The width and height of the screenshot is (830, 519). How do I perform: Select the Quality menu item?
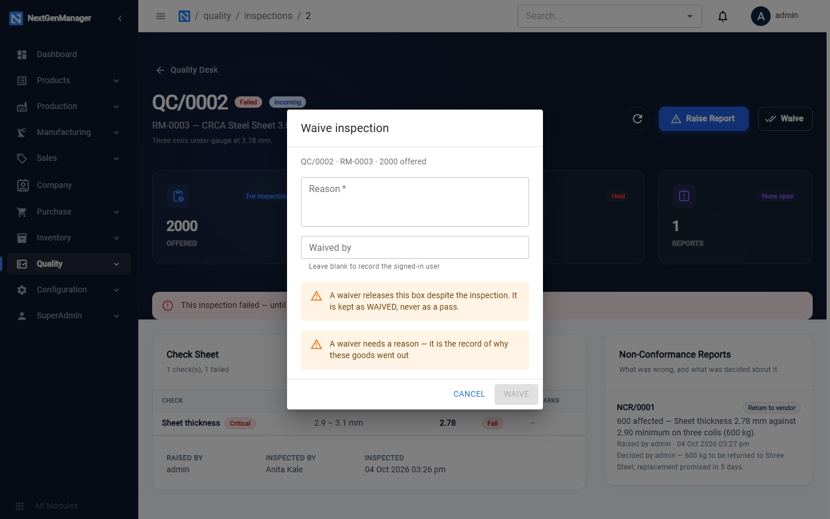pyautogui.click(x=69, y=264)
